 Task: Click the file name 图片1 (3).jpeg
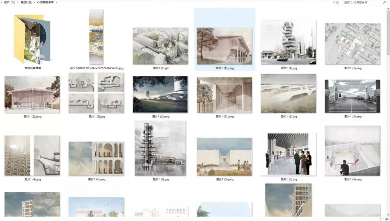[224, 117]
